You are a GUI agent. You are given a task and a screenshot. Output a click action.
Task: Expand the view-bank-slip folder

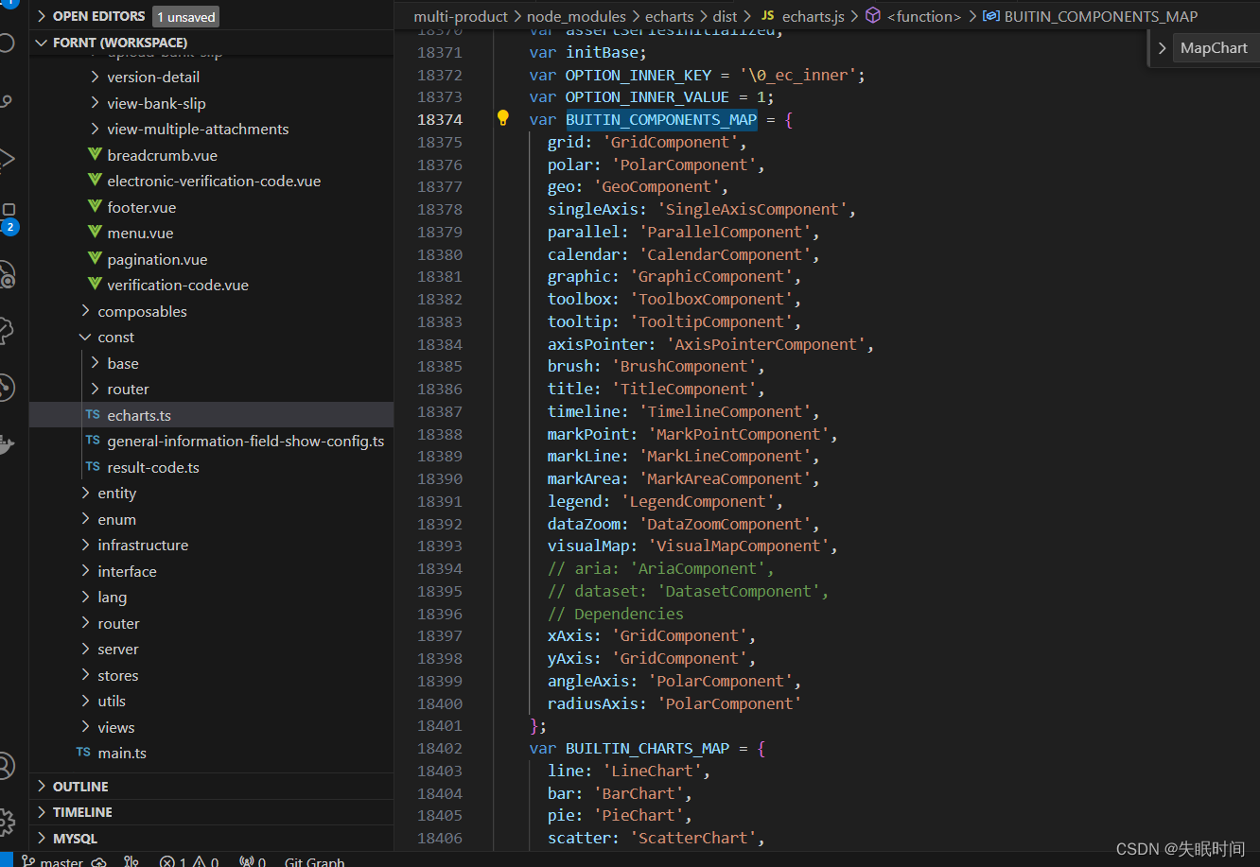tap(95, 103)
